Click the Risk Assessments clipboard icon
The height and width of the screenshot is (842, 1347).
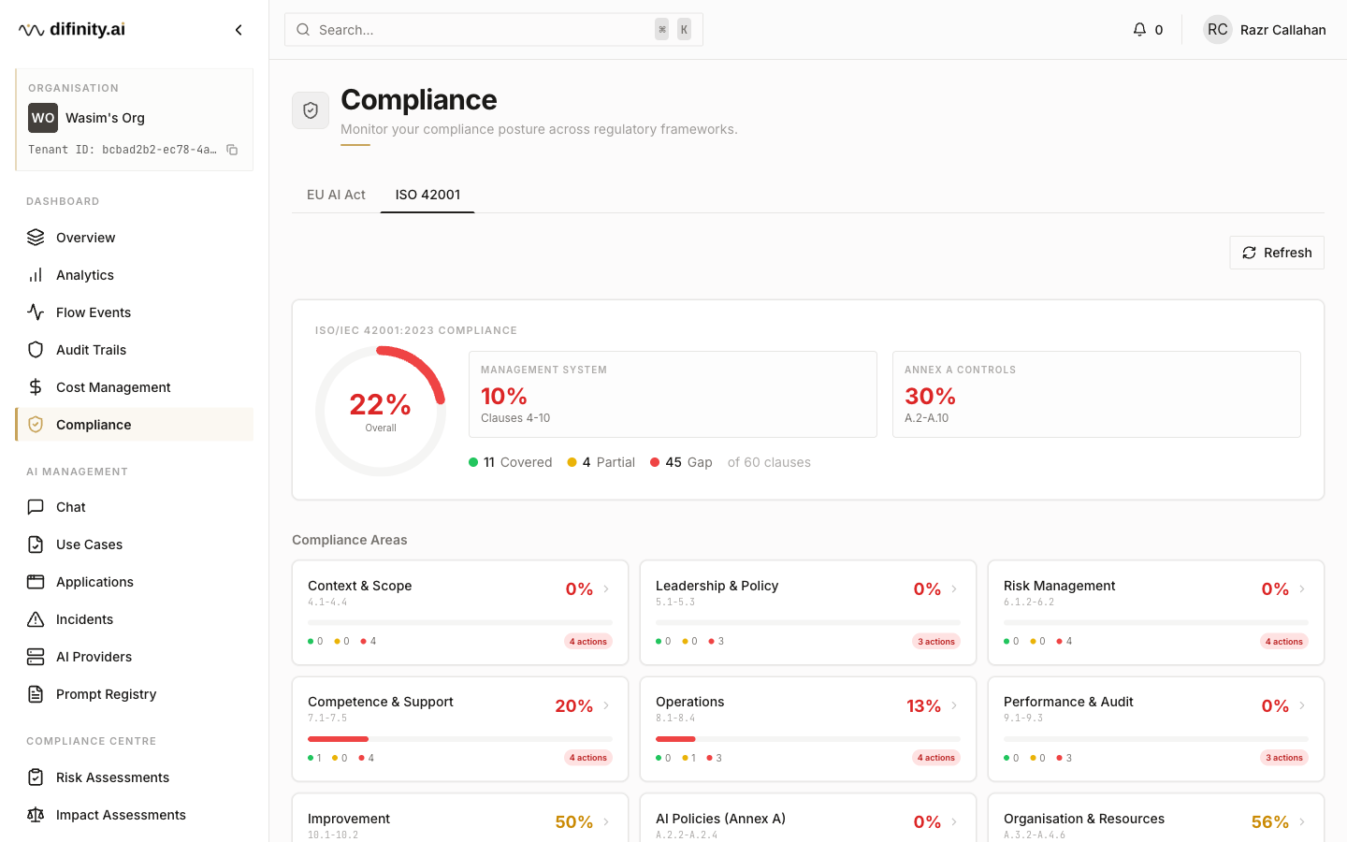(x=36, y=777)
